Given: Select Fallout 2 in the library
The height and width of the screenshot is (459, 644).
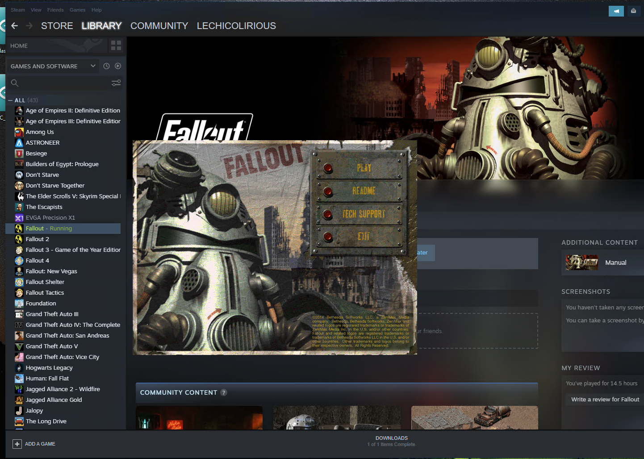Looking at the screenshot, I should (63, 239).
